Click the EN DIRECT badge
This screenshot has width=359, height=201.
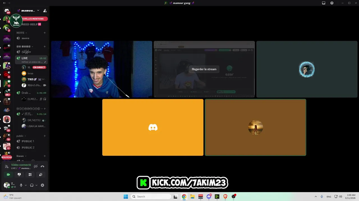coord(39,67)
